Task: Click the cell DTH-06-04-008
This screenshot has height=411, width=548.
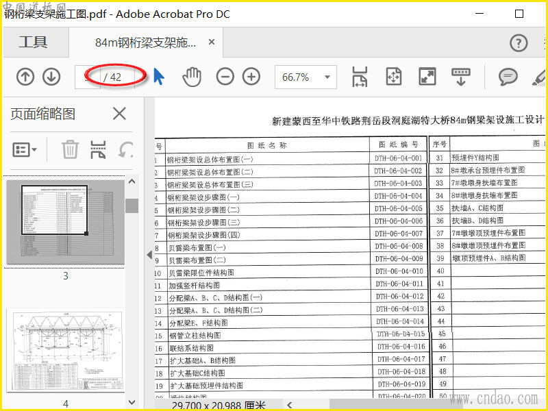Action: pos(399,246)
